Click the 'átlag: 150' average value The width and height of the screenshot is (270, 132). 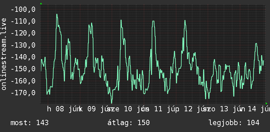(x=129, y=123)
